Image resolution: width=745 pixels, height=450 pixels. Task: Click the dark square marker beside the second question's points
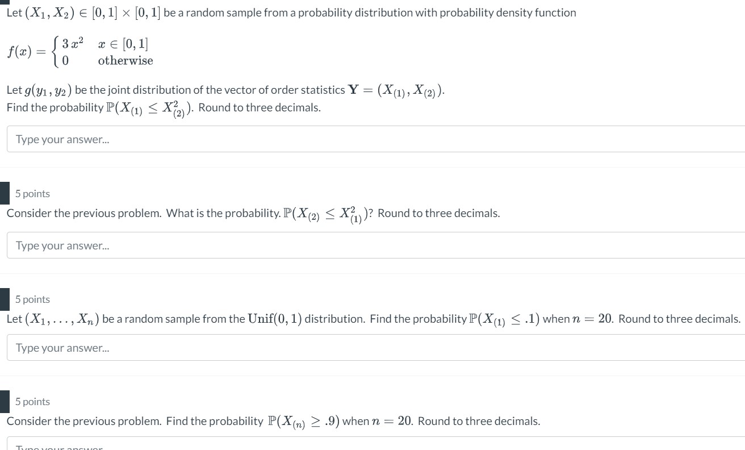(x=5, y=193)
